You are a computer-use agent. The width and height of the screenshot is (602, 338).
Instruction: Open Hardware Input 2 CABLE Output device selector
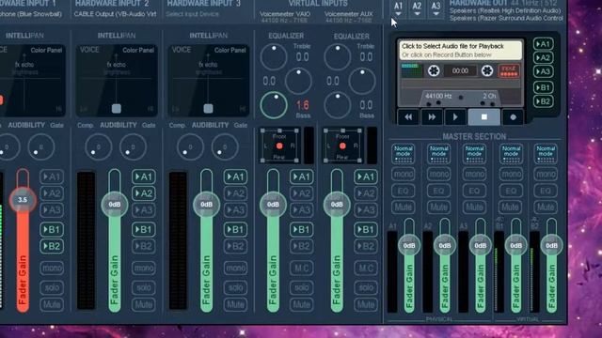coord(115,14)
